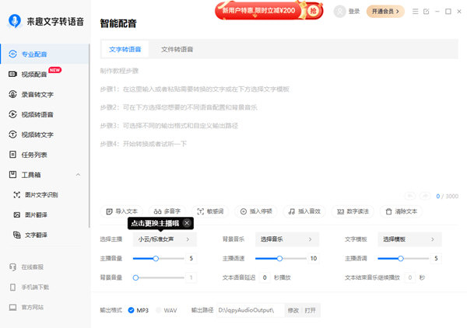
Task: Switch to 文字转语音 tab
Action: pyautogui.click(x=125, y=50)
